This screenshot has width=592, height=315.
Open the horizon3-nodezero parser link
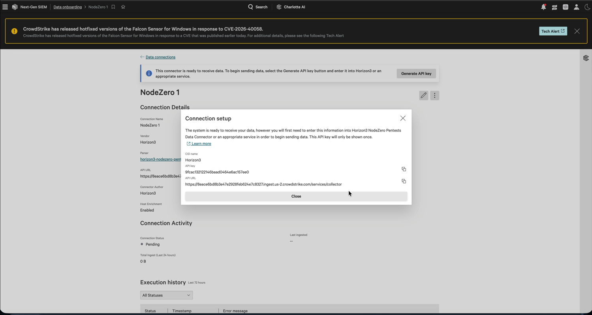pyautogui.click(x=160, y=159)
